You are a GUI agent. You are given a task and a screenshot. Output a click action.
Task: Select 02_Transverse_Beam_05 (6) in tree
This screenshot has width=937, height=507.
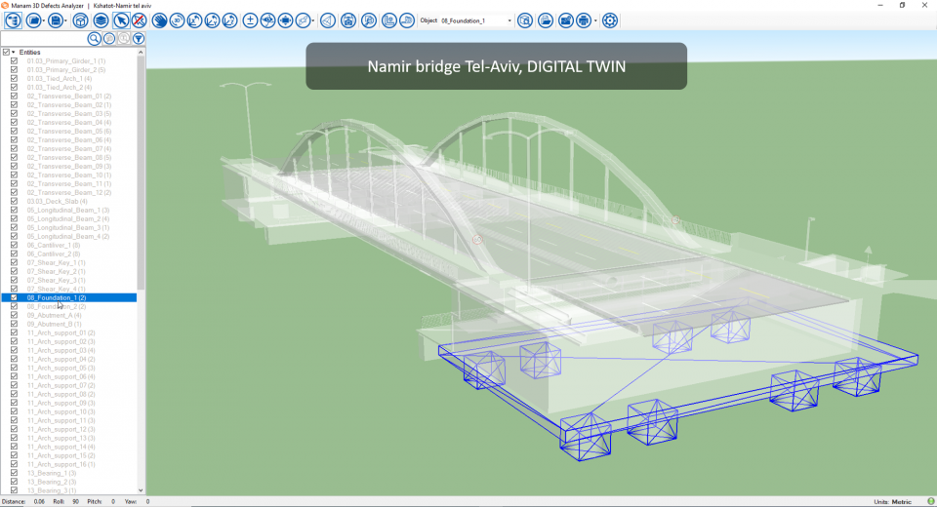pos(68,132)
